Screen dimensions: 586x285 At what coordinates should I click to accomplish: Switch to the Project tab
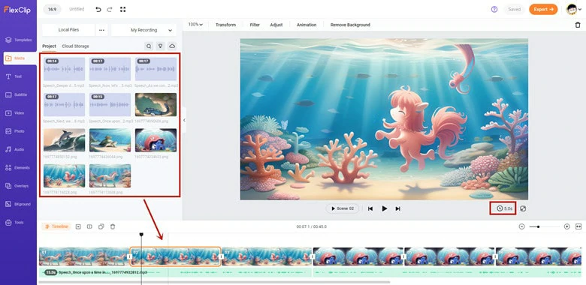pos(49,46)
